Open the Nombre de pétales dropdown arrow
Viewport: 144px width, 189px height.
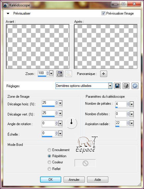[132, 104]
